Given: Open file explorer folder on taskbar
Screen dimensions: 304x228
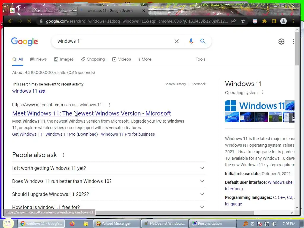Looking at the screenshot, I should pyautogui.click(x=85, y=224).
